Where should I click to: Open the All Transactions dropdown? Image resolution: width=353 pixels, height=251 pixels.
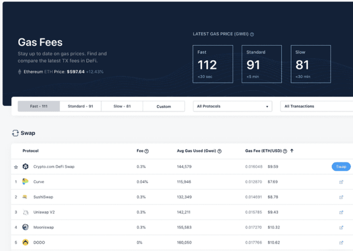317,106
